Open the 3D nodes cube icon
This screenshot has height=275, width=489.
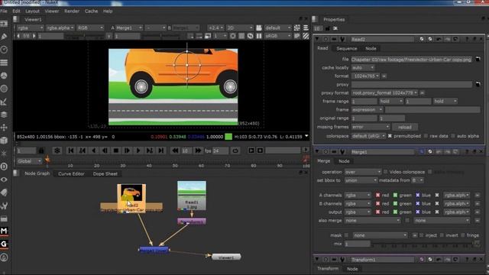[x=4, y=141]
